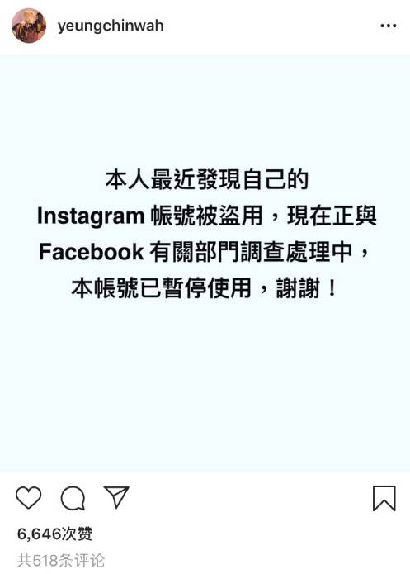The height and width of the screenshot is (574, 410).
Task: Tap the word Facebook in the post image
Action: (91, 252)
